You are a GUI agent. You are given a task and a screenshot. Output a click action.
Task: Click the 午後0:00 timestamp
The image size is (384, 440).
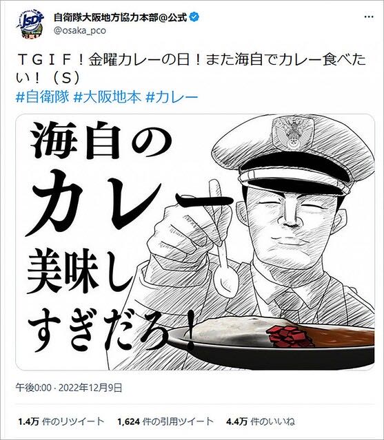(34, 388)
